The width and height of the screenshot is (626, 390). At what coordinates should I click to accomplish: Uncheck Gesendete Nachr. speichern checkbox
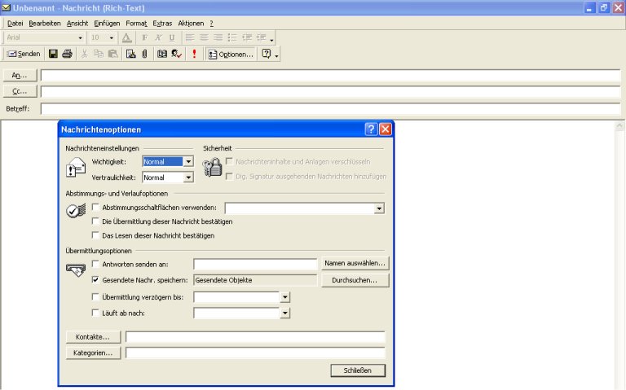point(95,280)
